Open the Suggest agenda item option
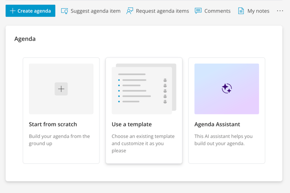The image size is (290, 193). pyautogui.click(x=95, y=11)
